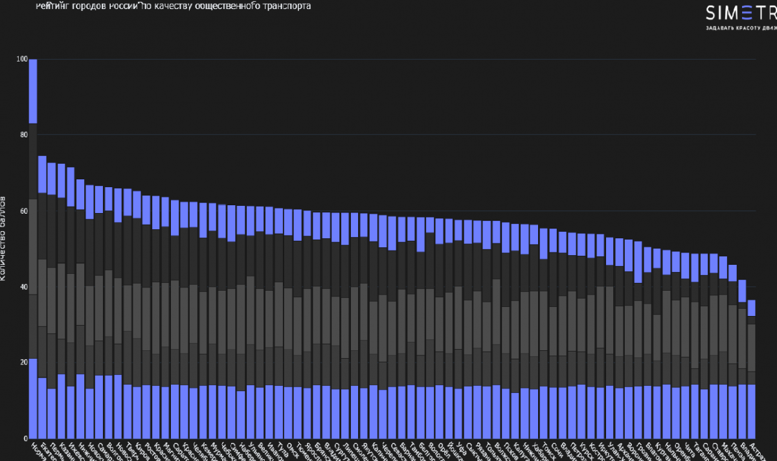Select the top blue segment of the tallest bar
This screenshot has height=461, width=777.
33,91
